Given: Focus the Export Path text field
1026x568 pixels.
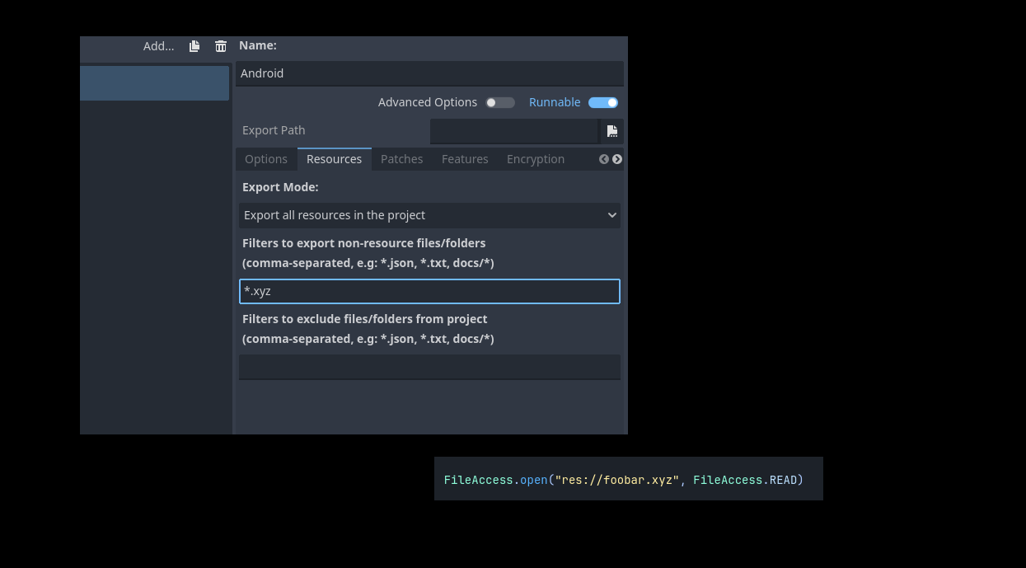Looking at the screenshot, I should [513, 130].
